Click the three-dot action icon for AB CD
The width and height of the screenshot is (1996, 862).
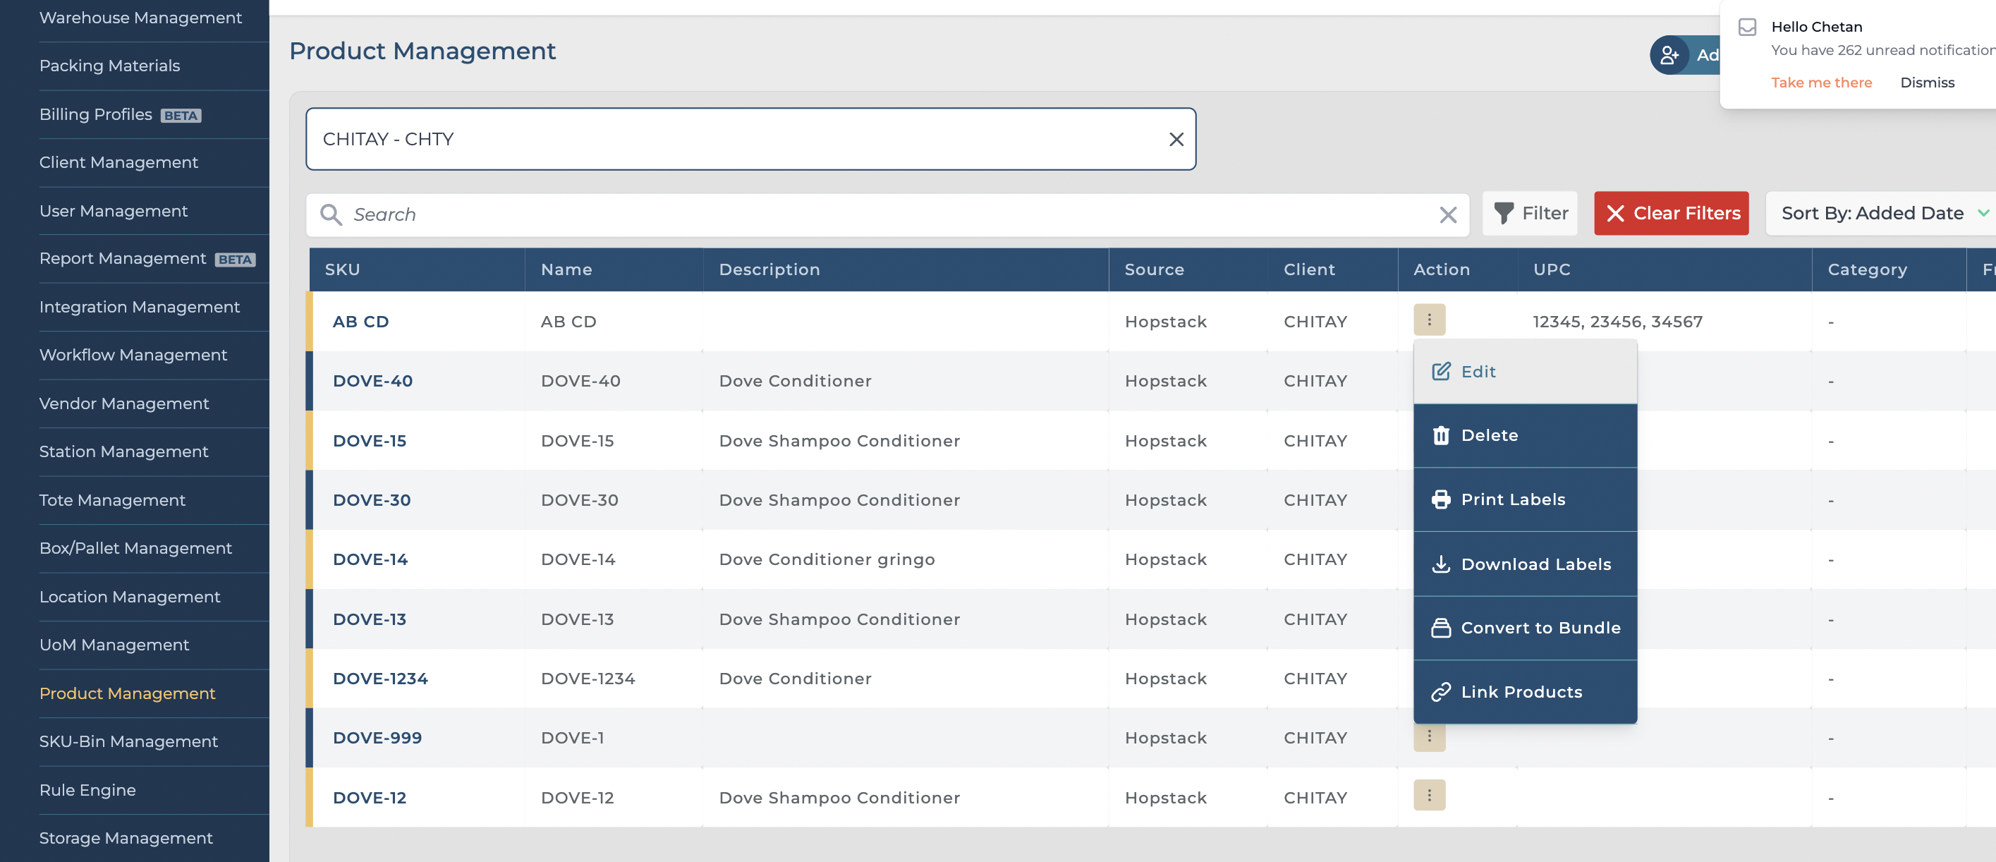[1429, 320]
